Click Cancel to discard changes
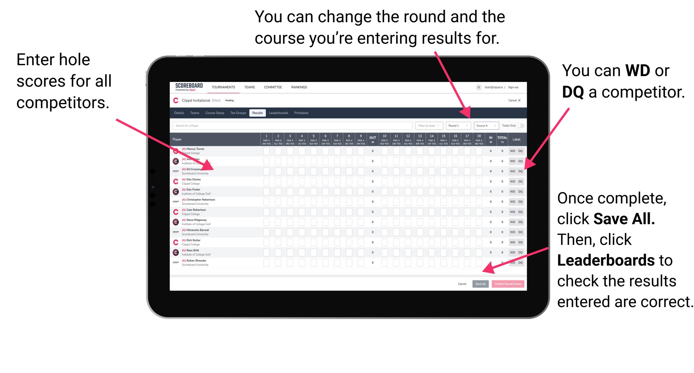 [x=462, y=284]
